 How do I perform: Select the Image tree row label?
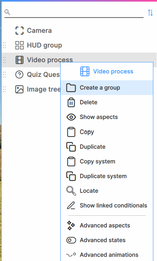point(44,89)
